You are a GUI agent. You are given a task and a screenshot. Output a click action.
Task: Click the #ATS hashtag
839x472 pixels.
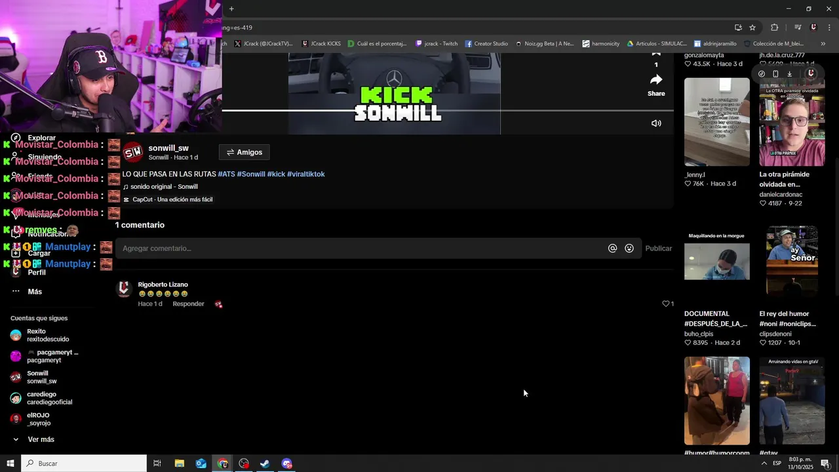226,174
